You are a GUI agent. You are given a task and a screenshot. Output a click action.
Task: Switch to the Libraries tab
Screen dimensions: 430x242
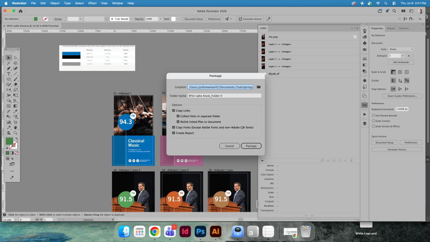(404, 28)
